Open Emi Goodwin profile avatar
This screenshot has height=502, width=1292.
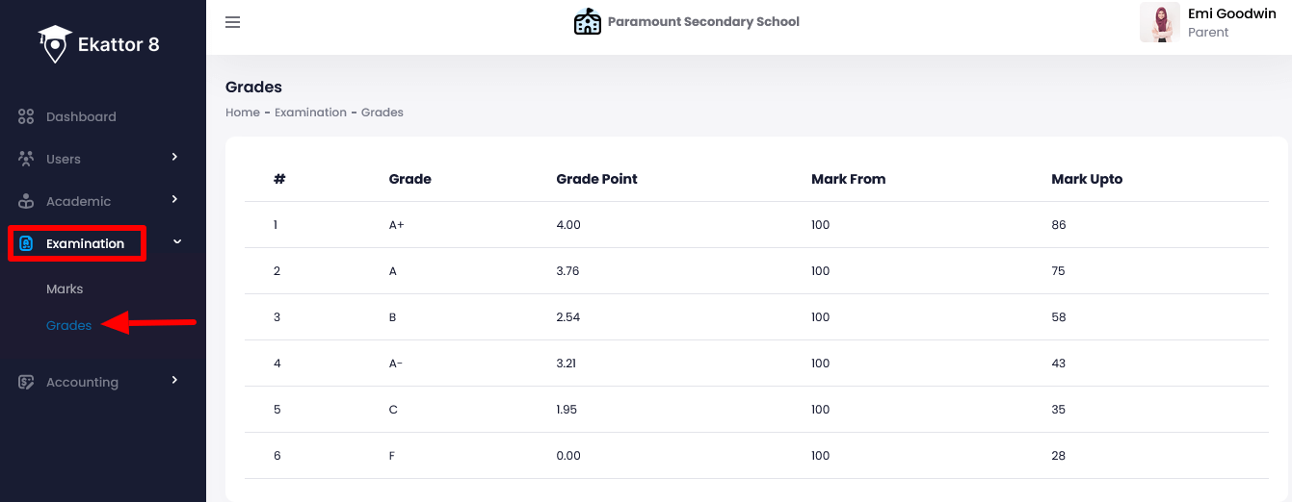[1159, 22]
